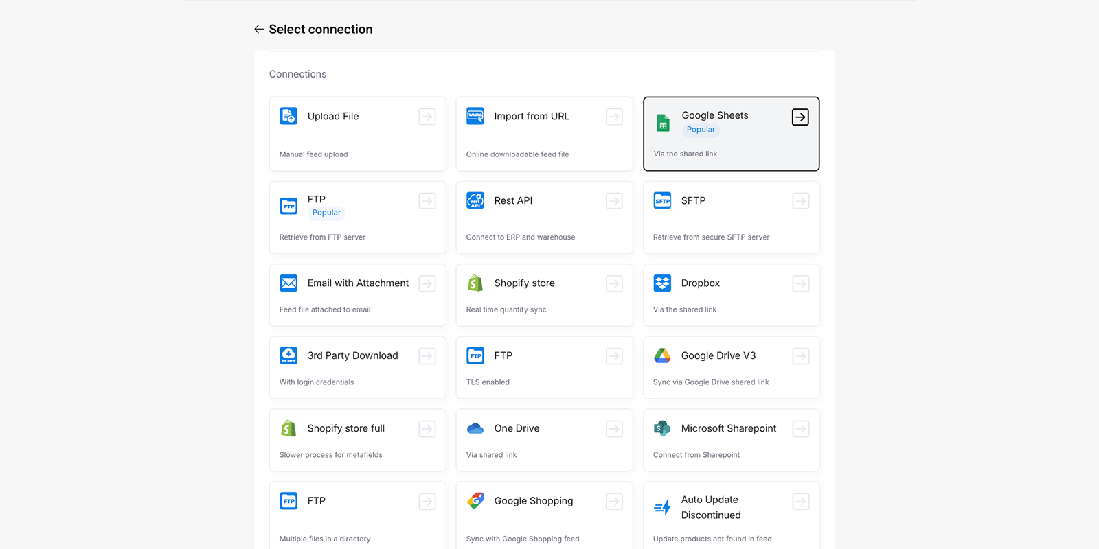This screenshot has height=549, width=1099.
Task: Click the Popular badge under the FTP title
Action: (326, 213)
